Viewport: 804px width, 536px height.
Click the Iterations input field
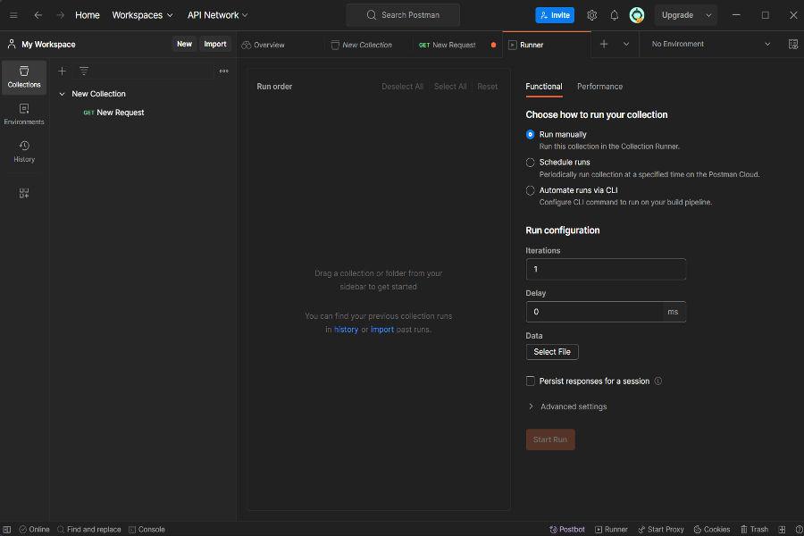coord(606,269)
